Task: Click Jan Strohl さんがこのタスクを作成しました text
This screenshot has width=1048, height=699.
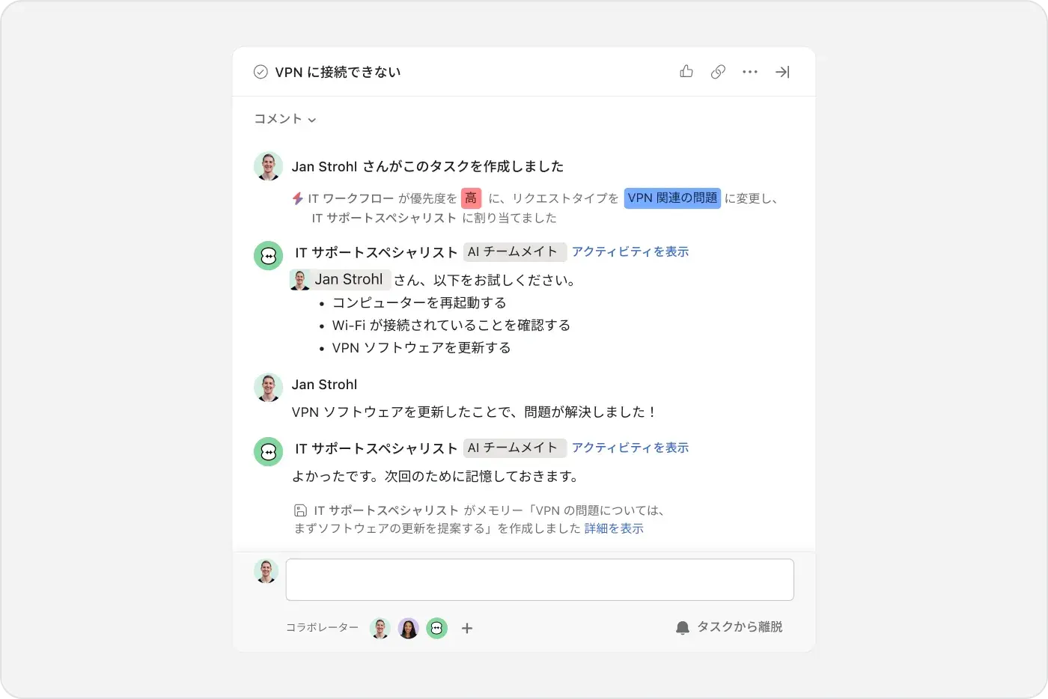Action: coord(427,166)
